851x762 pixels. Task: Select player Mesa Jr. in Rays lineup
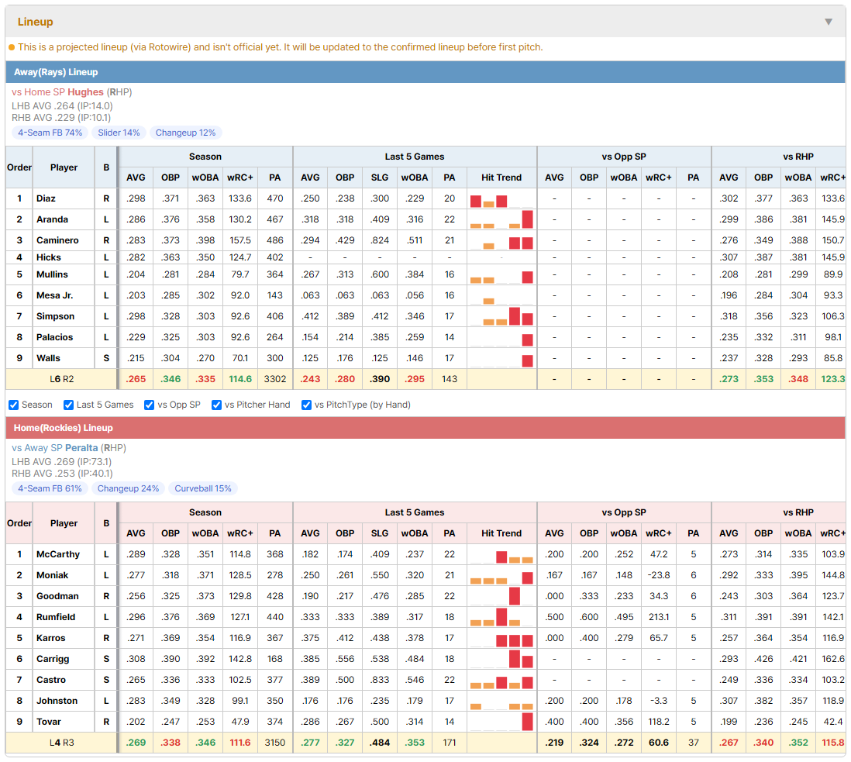[x=55, y=296]
